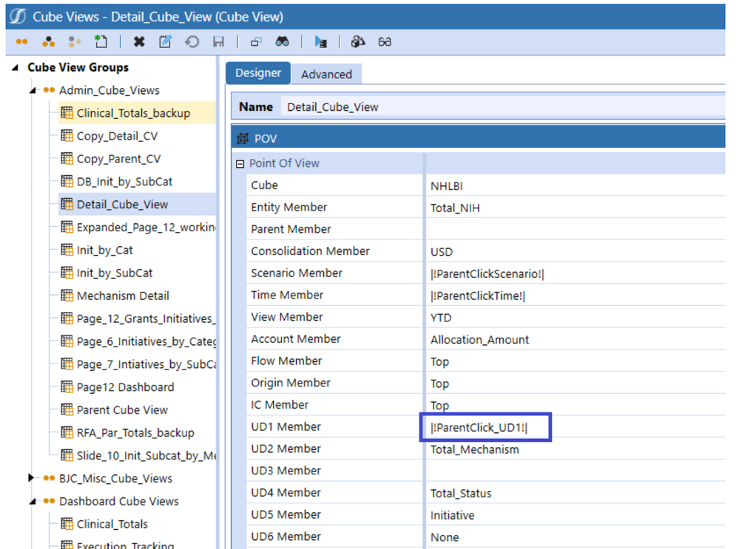This screenshot has height=549, width=739.
Task: Click the eyeglasses view icon
Action: [x=385, y=42]
